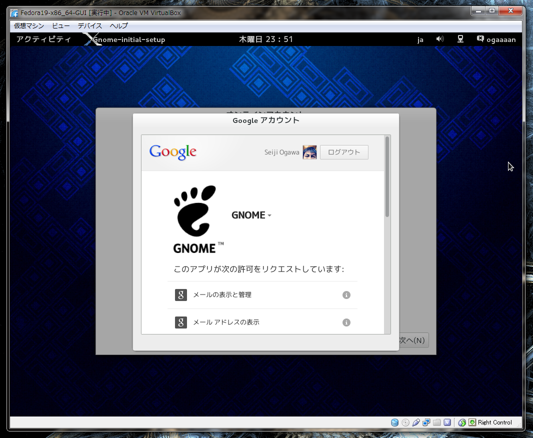Minimize the VirtualBox window

pos(478,11)
